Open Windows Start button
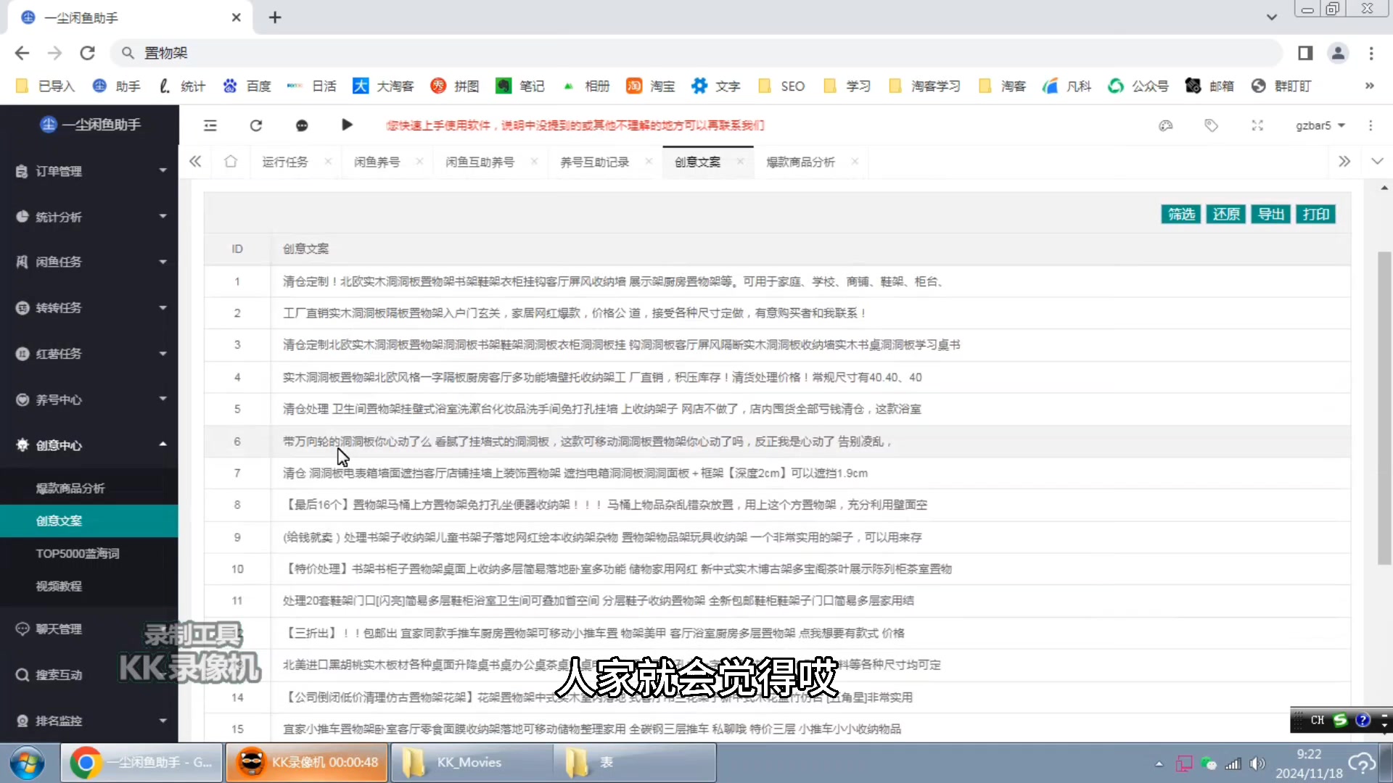The width and height of the screenshot is (1393, 783). (27, 763)
